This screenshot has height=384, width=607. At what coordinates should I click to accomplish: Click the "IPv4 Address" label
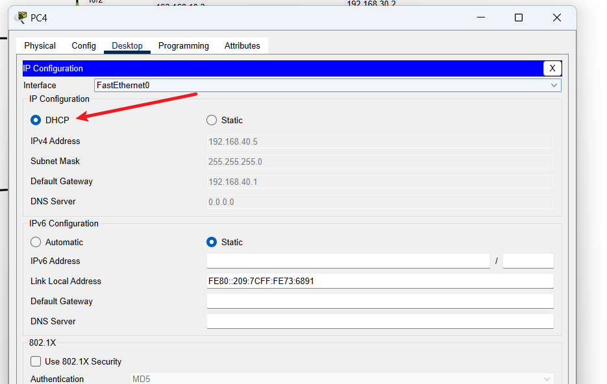point(55,141)
